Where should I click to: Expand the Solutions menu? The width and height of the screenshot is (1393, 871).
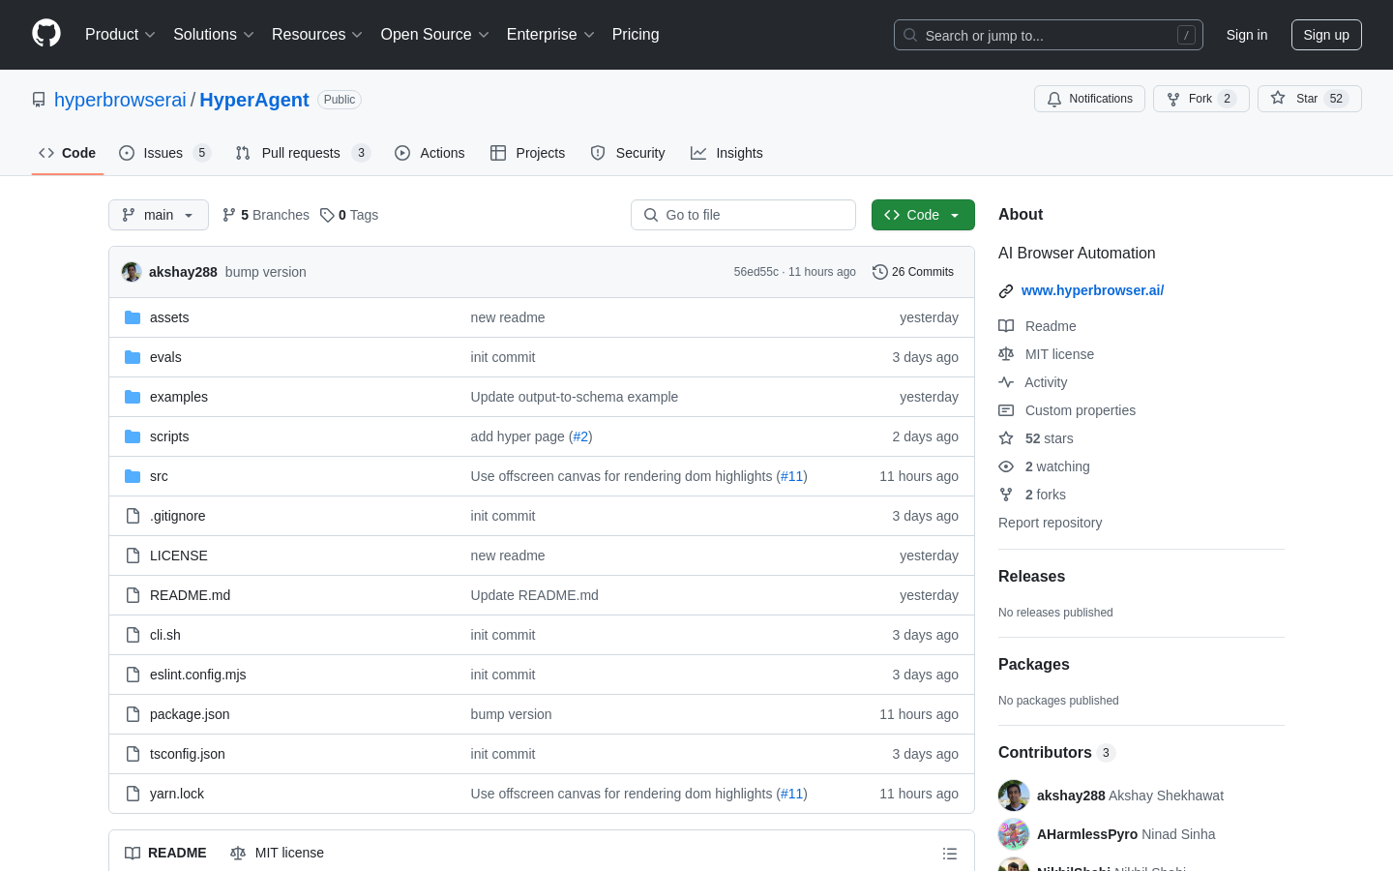(x=214, y=35)
